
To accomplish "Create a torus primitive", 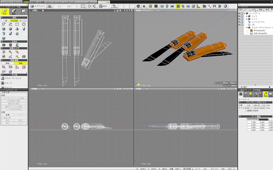I will pyautogui.click(x=17, y=33).
